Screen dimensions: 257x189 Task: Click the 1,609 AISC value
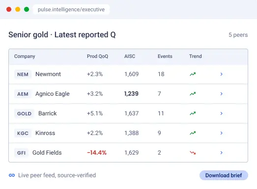click(132, 74)
